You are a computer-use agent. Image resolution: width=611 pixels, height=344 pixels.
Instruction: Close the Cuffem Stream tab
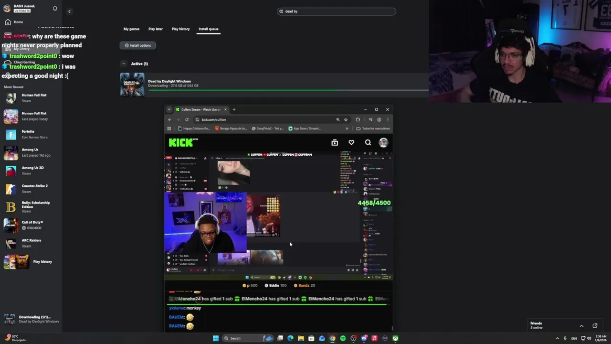pos(225,109)
